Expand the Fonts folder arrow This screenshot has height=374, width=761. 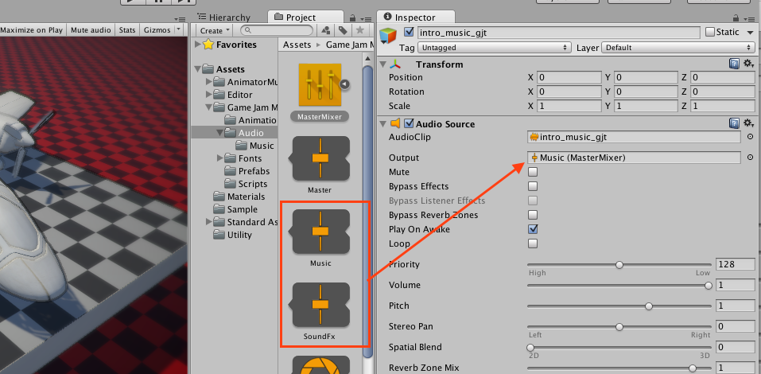coord(221,158)
